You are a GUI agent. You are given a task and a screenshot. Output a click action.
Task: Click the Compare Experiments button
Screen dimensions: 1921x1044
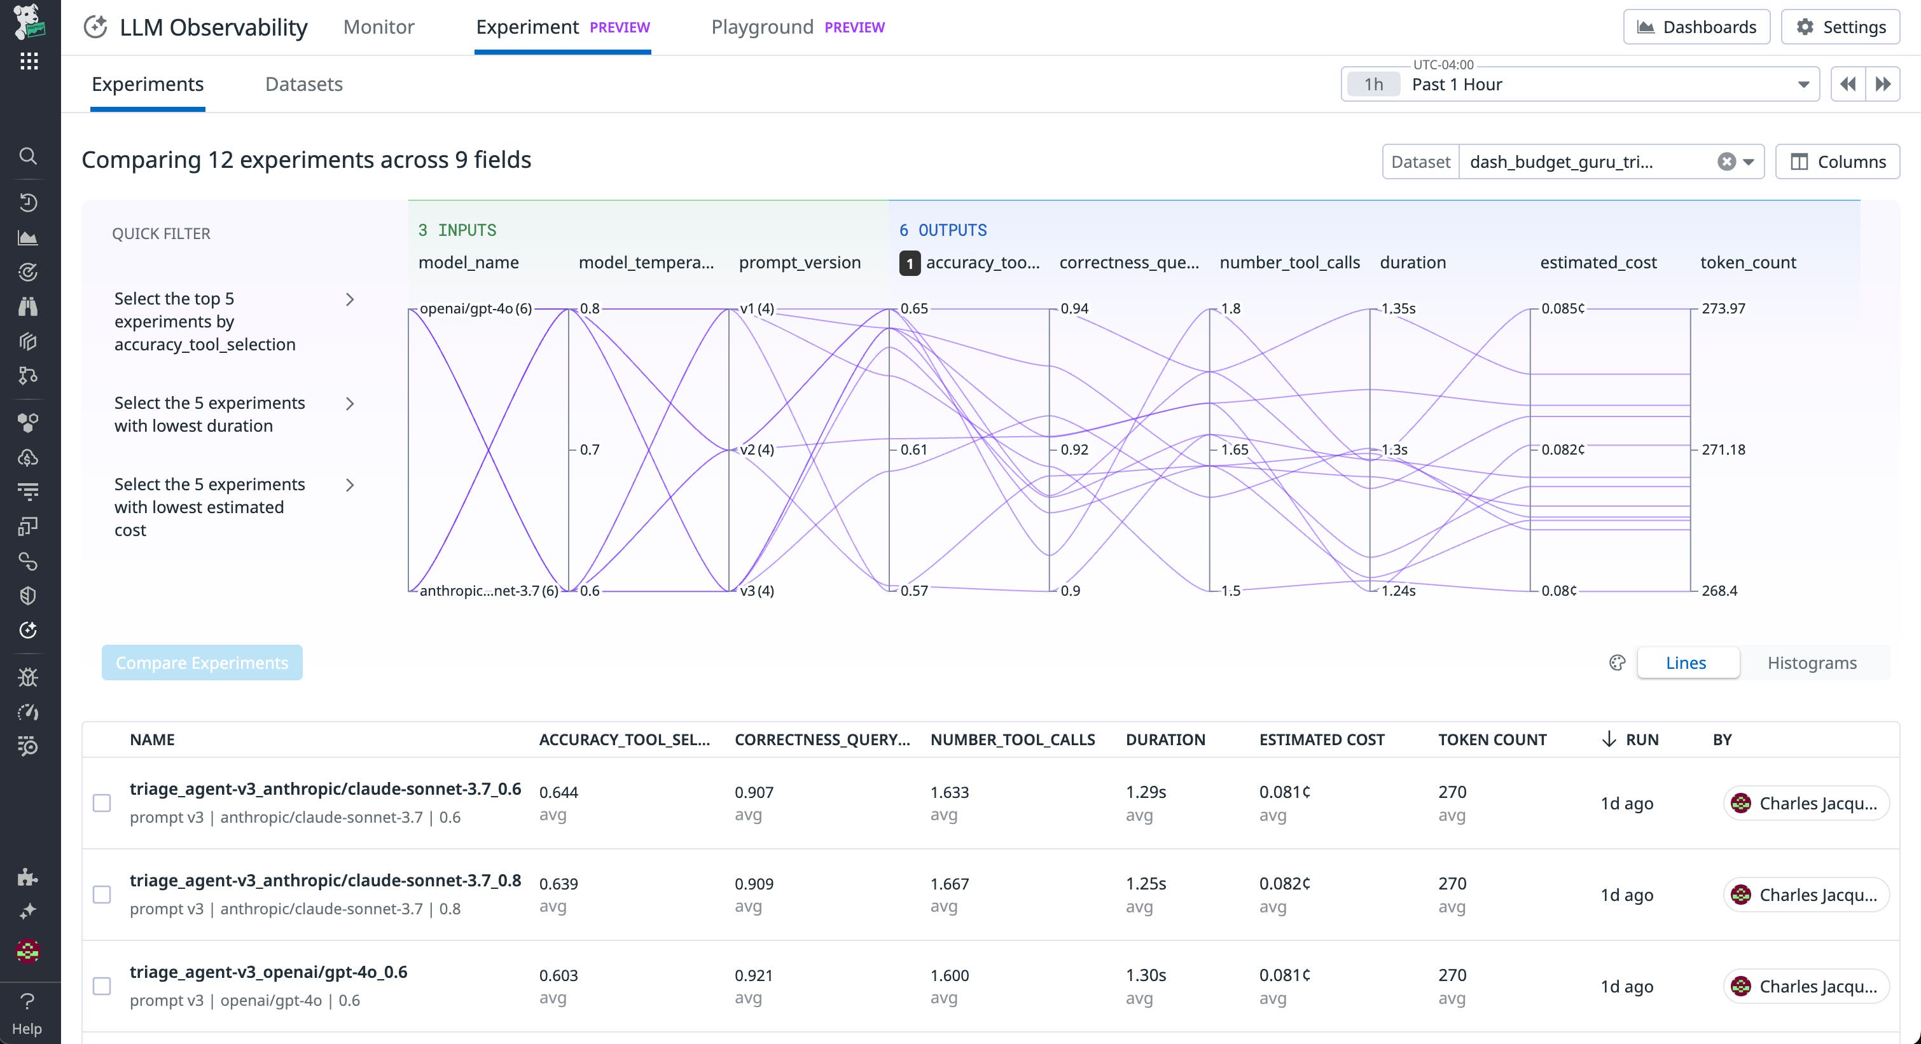pos(202,663)
